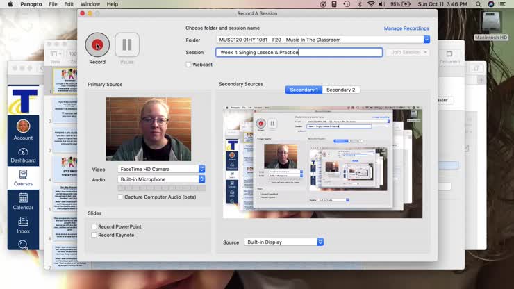Enable Record PowerPoint checkbox
The image size is (514, 289).
click(x=94, y=226)
